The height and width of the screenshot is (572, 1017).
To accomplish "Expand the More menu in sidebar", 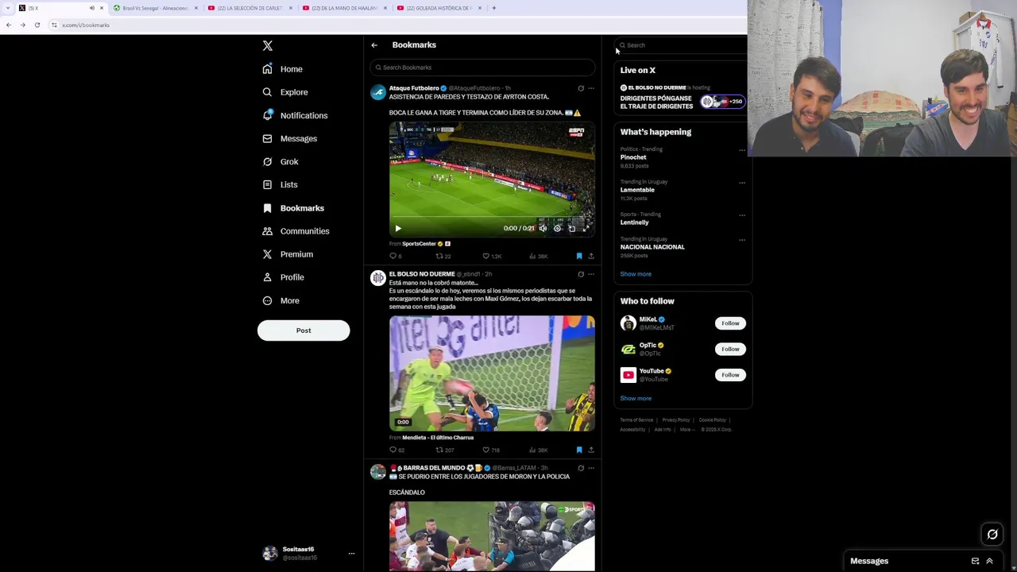I will [280, 300].
